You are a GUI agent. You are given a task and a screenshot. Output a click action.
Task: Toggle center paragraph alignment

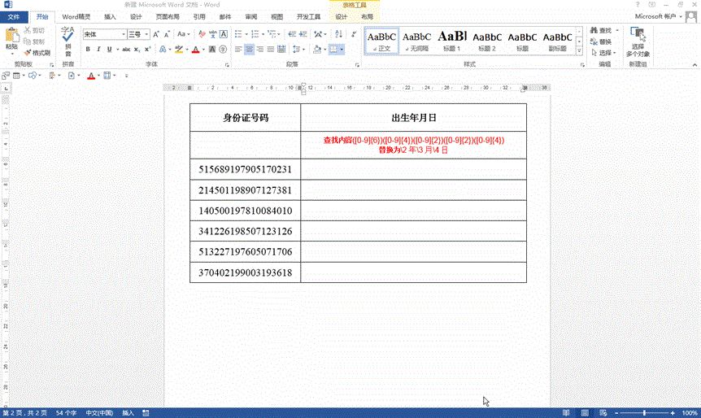[250, 50]
